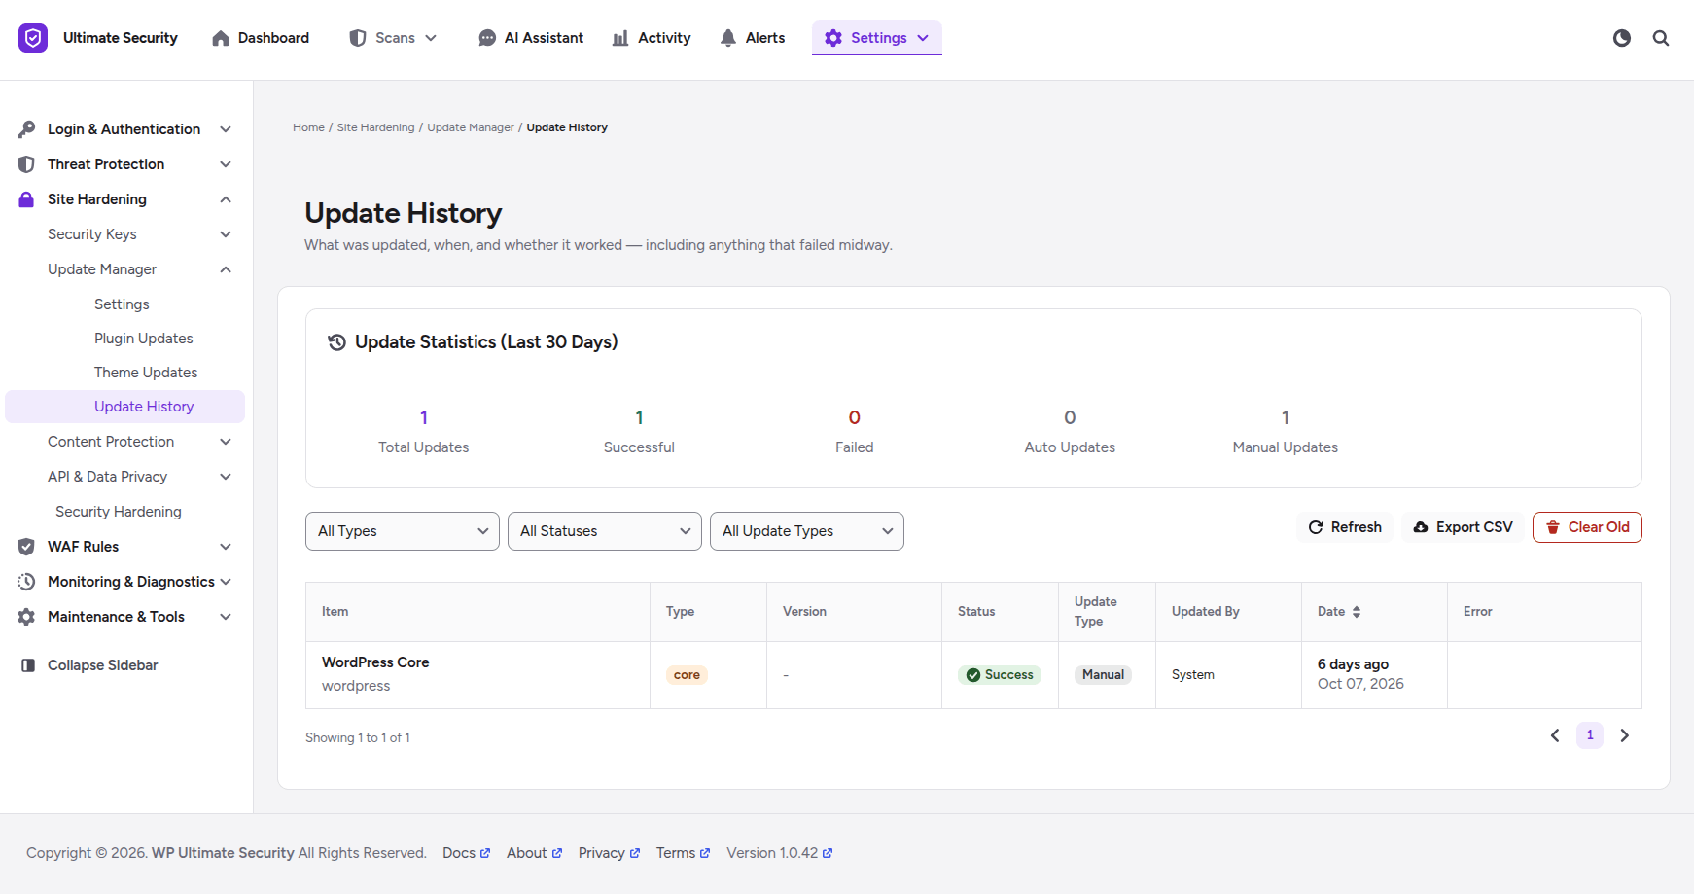Sort table by Date column arrows
This screenshot has height=894, width=1694.
pyautogui.click(x=1357, y=612)
